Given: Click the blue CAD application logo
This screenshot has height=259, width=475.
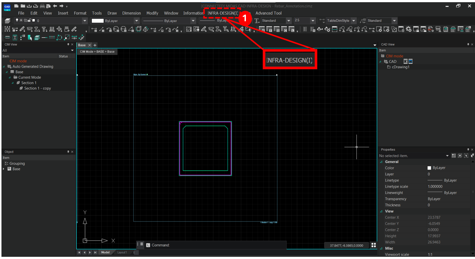Looking at the screenshot, I should click(x=7, y=7).
